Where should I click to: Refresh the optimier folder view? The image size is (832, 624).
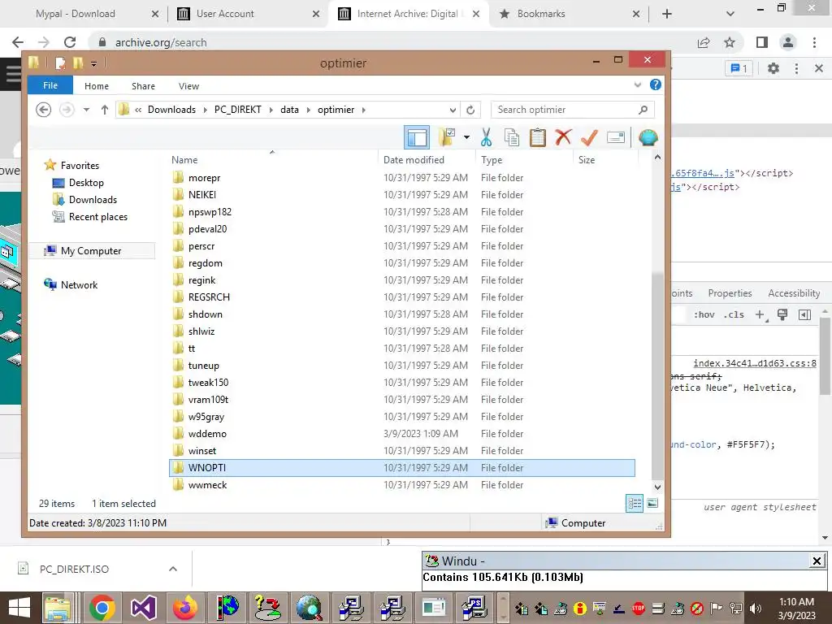(470, 110)
